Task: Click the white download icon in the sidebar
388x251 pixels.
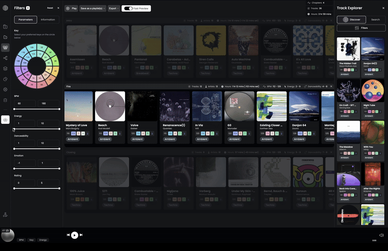Action: click(x=5, y=119)
